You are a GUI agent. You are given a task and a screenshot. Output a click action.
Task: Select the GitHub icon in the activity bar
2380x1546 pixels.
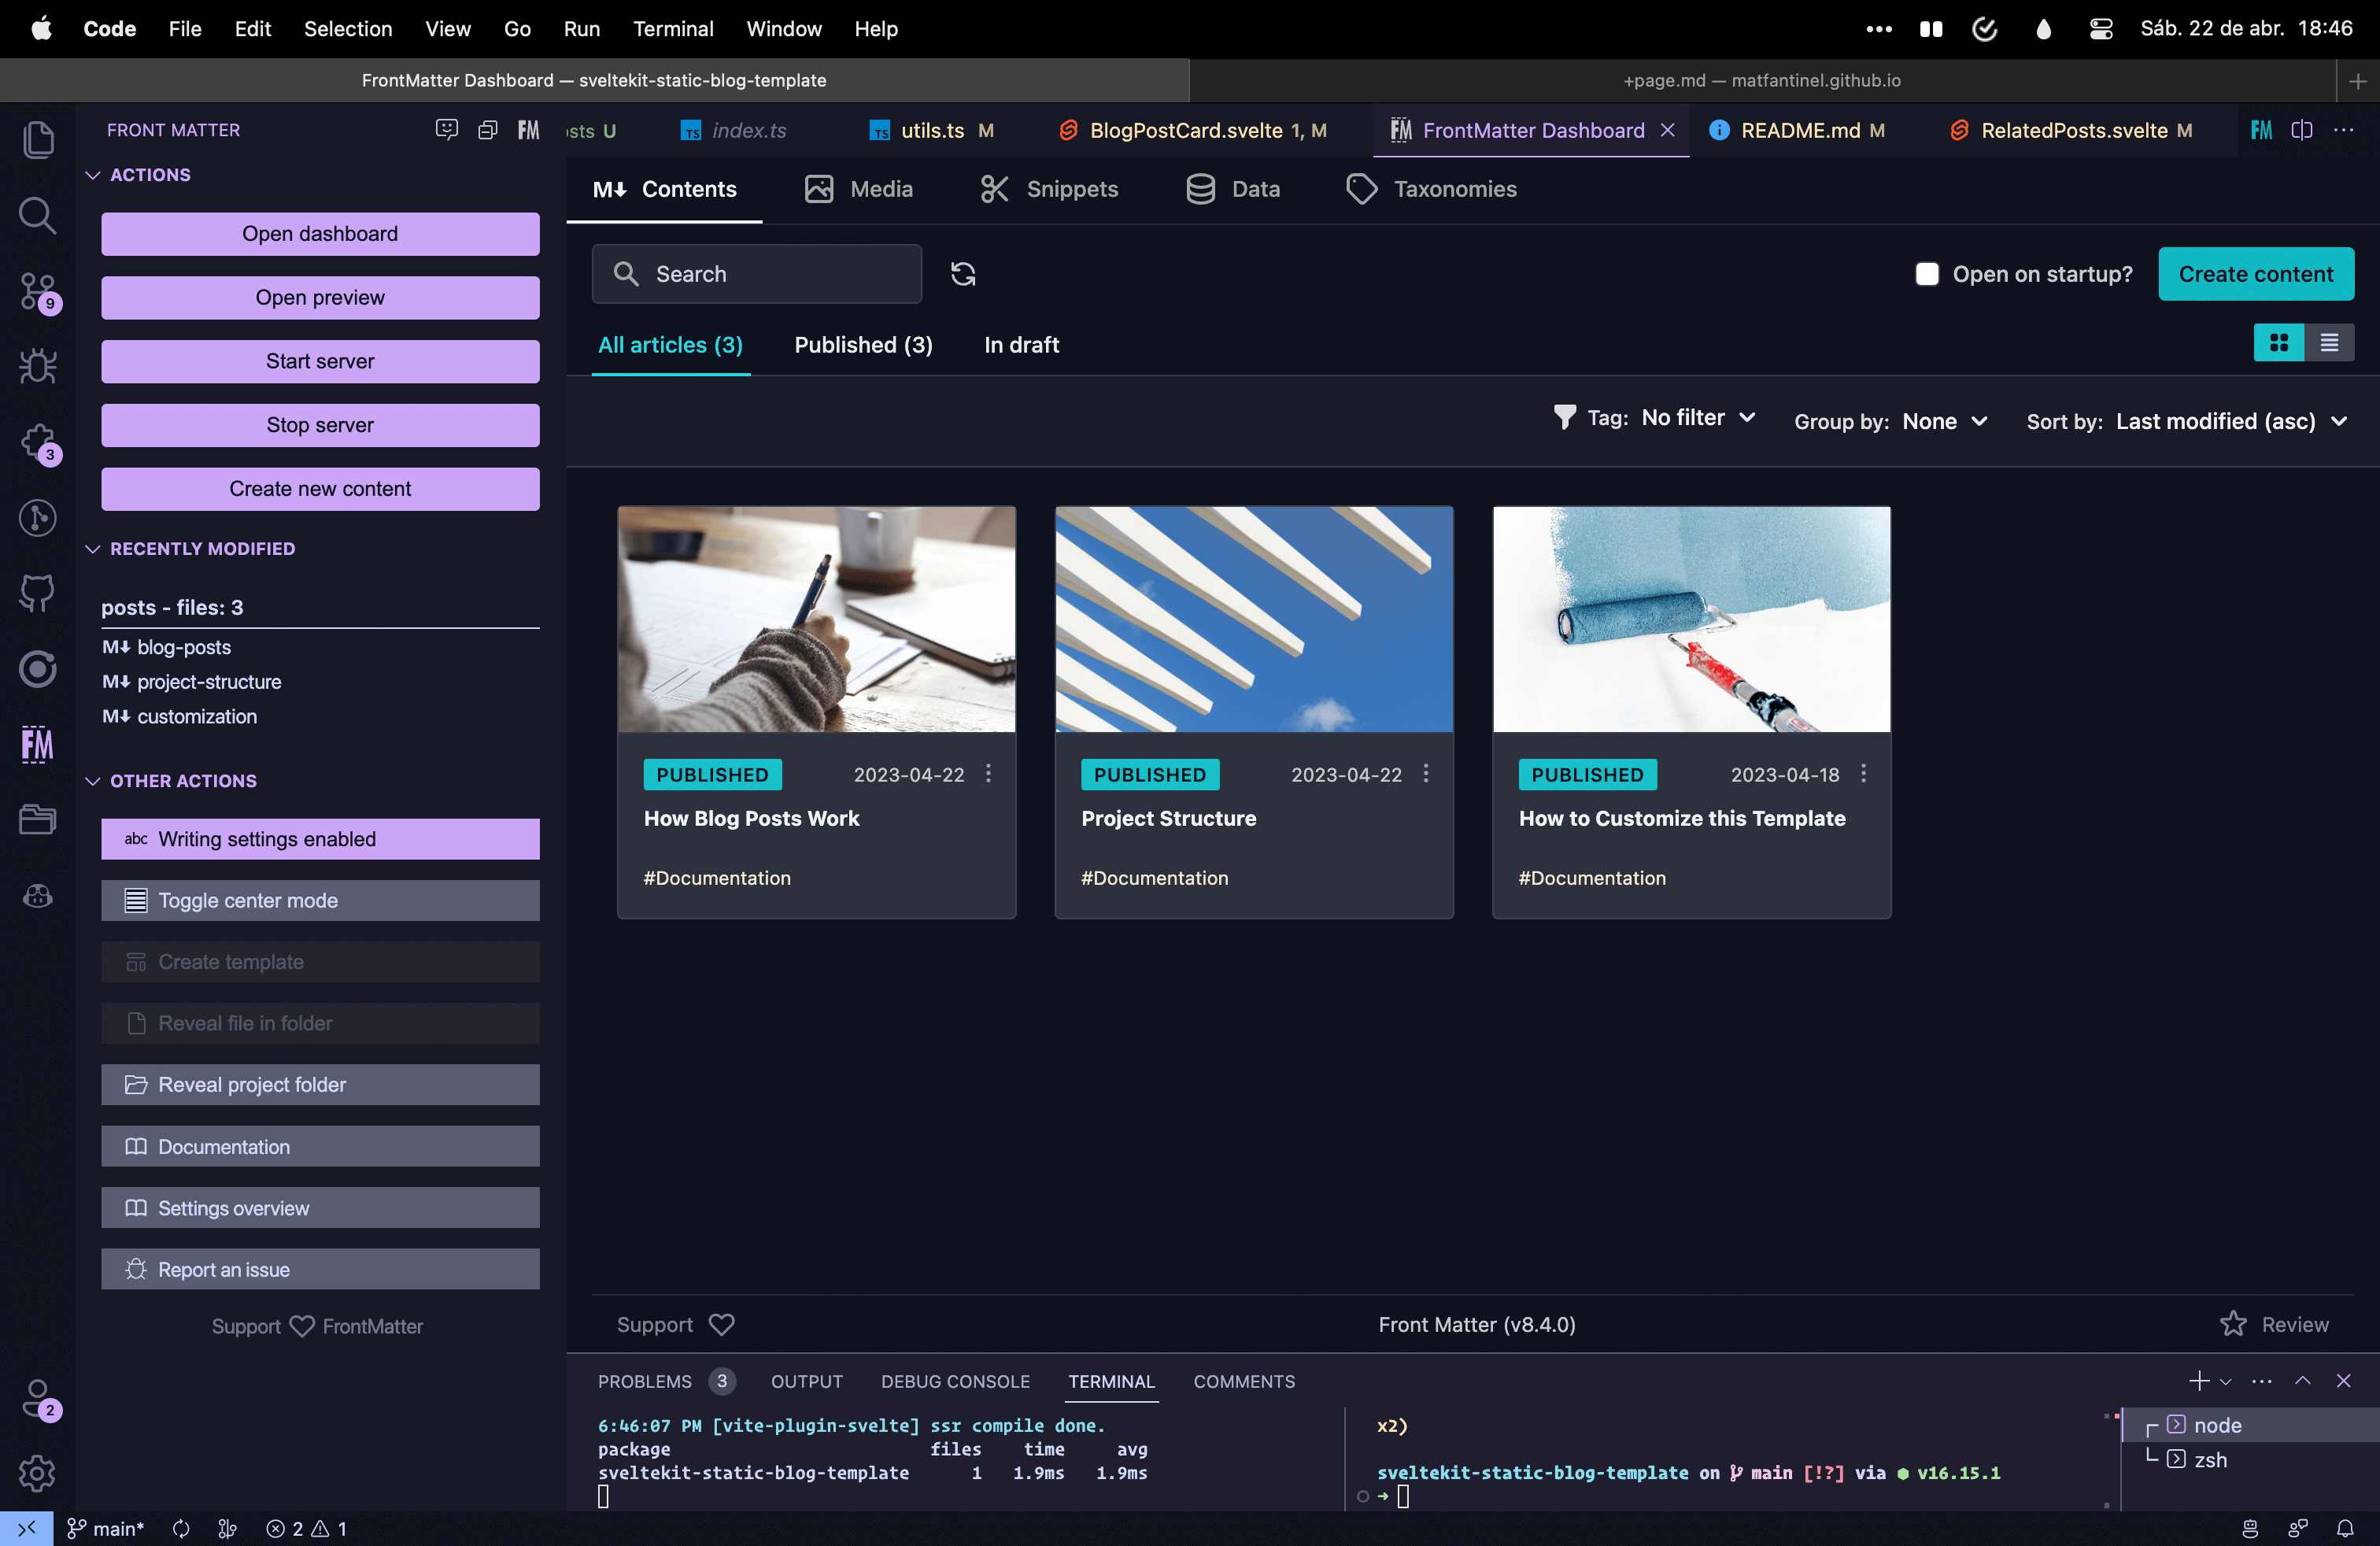38,593
